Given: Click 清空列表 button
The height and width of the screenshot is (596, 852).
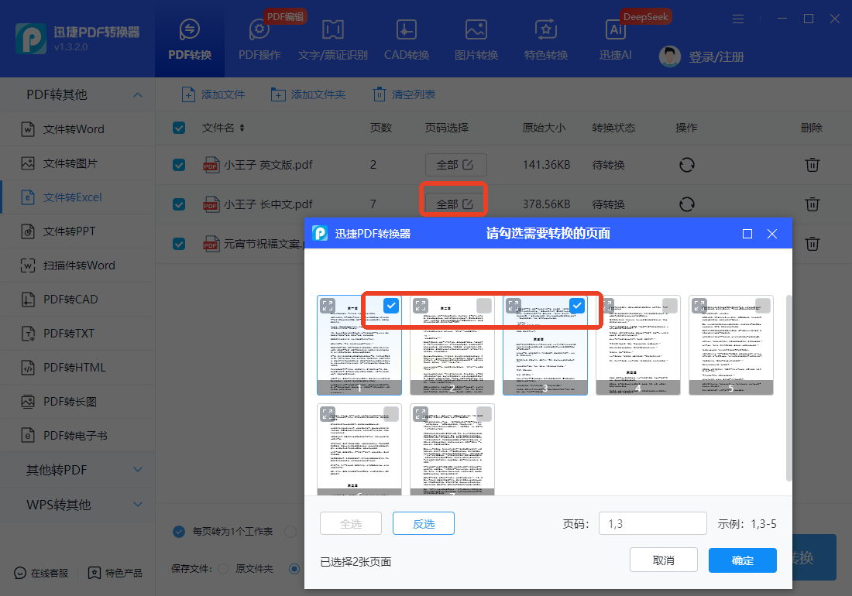Looking at the screenshot, I should point(404,94).
